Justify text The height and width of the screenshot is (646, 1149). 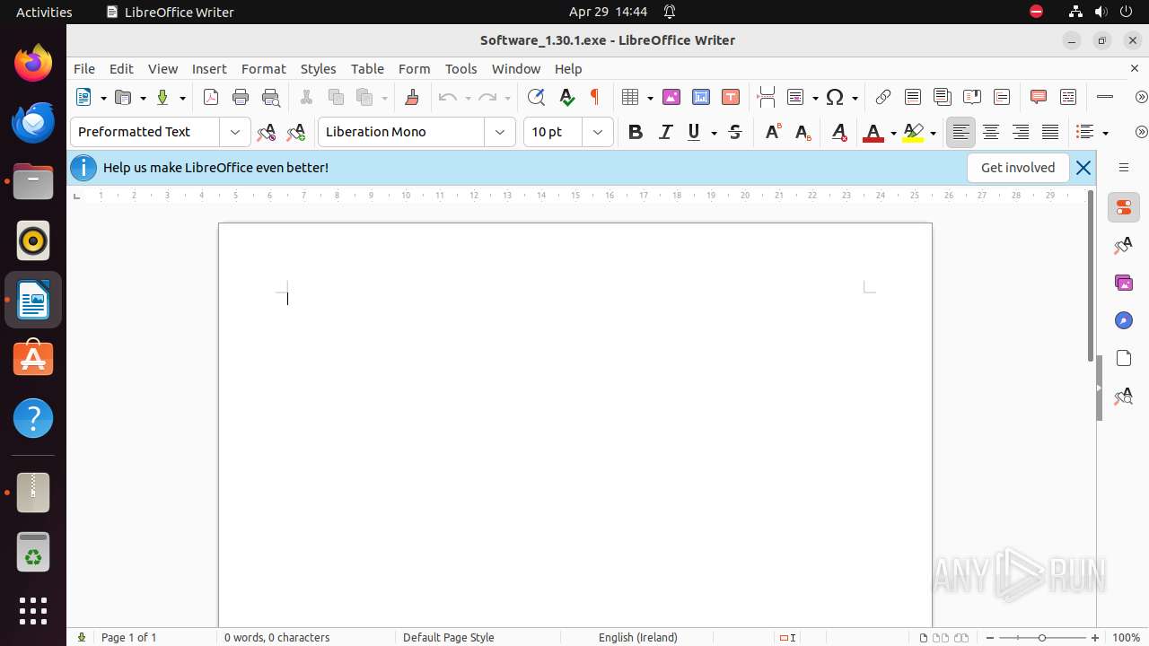(x=1050, y=132)
